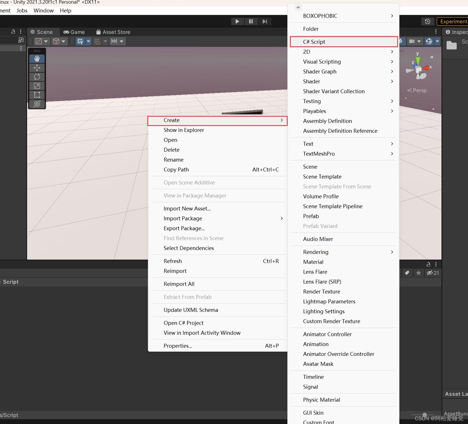This screenshot has width=468, height=424.
Task: Open the gizmos dropdown arrow
Action: point(438,42)
